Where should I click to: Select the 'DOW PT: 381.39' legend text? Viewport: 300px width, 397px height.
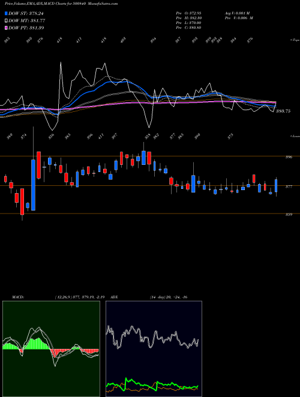26,28
